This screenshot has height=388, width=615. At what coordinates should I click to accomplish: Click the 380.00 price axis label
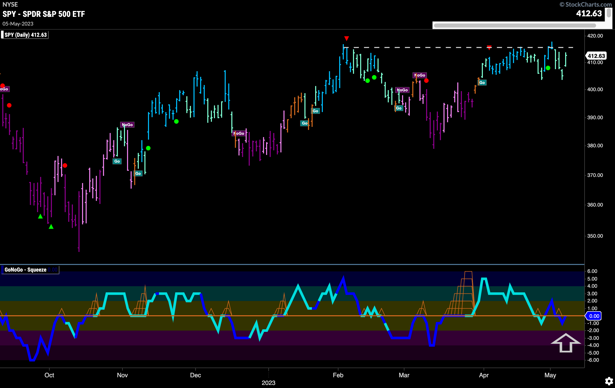pos(595,145)
